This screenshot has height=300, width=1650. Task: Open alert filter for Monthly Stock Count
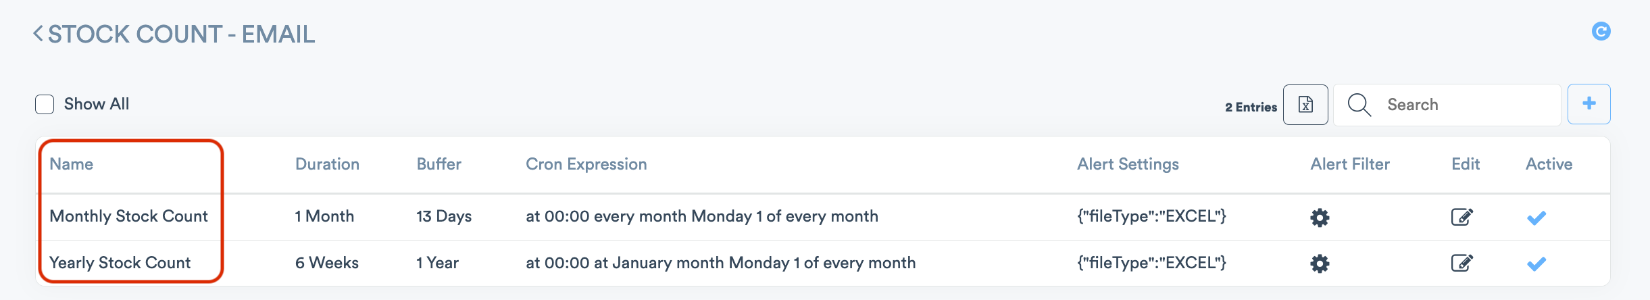(1319, 218)
